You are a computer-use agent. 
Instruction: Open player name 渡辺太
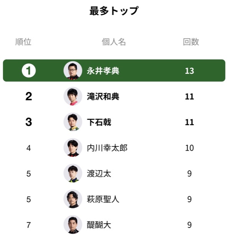click(x=99, y=174)
